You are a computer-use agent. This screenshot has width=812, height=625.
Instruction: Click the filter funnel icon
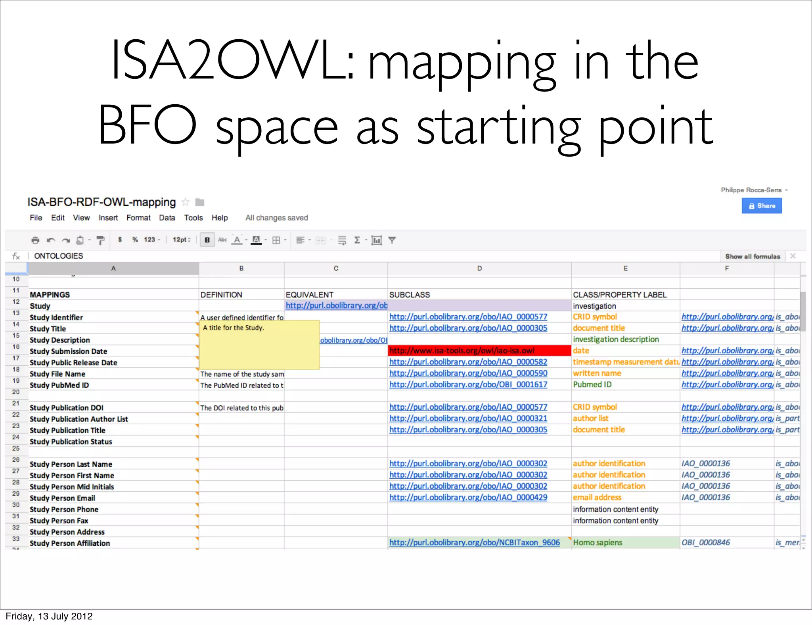tap(392, 240)
